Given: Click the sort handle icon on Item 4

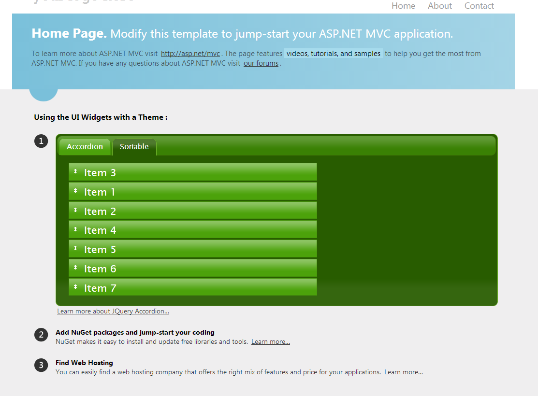Looking at the screenshot, I should coord(76,230).
